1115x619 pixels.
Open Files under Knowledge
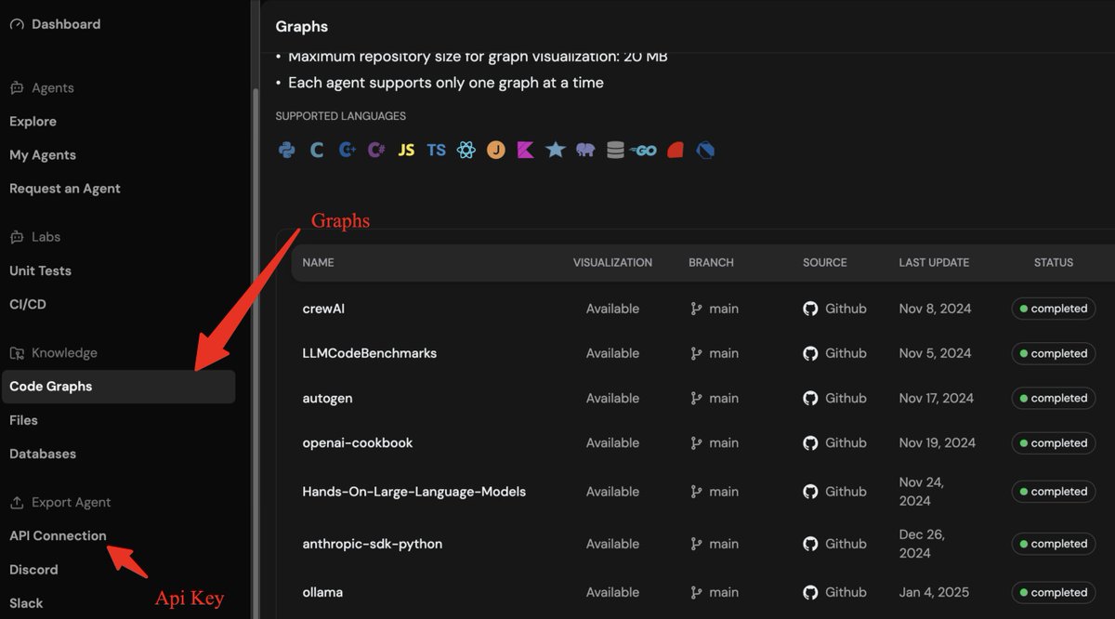point(23,420)
